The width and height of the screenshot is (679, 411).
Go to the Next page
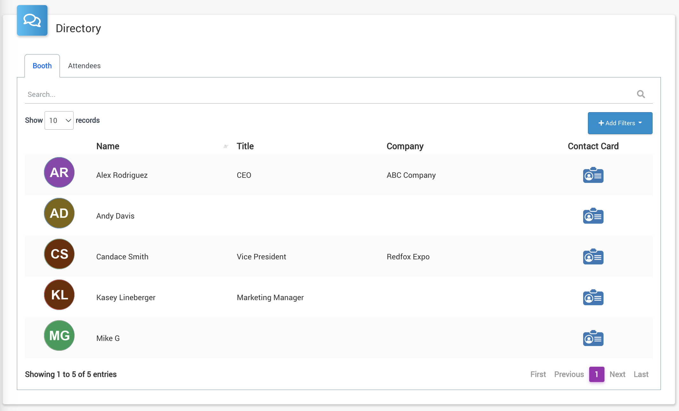tap(617, 374)
